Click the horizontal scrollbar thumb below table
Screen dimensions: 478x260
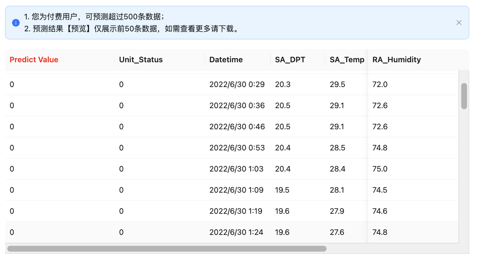coord(167,249)
